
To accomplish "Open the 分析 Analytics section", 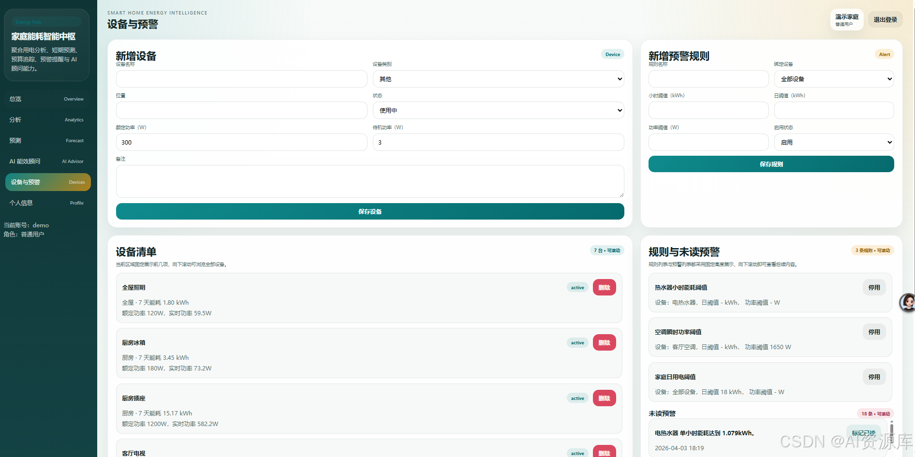I will (47, 120).
